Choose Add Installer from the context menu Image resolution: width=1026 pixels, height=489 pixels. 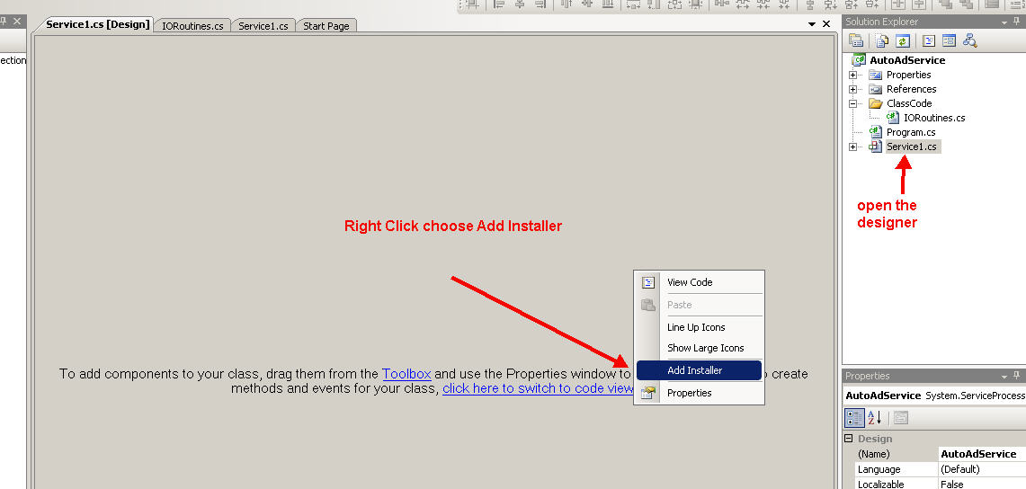tap(699, 370)
